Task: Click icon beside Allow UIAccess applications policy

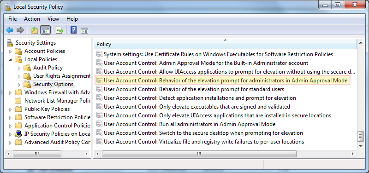Action: [x=100, y=72]
